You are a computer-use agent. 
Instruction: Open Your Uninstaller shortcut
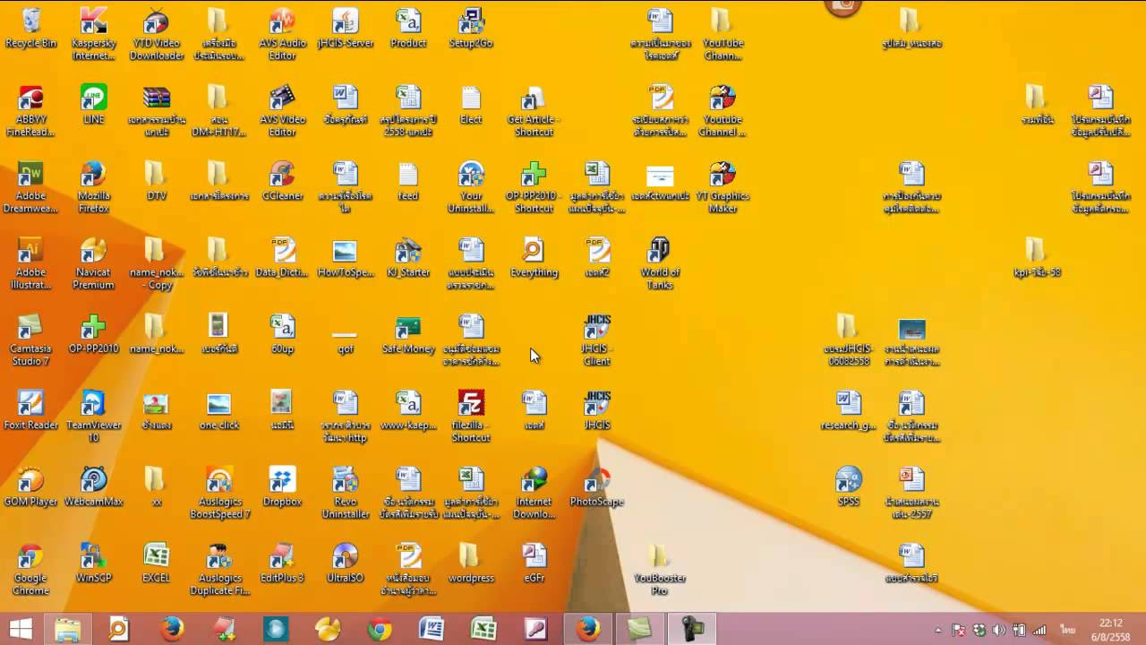pos(471,187)
